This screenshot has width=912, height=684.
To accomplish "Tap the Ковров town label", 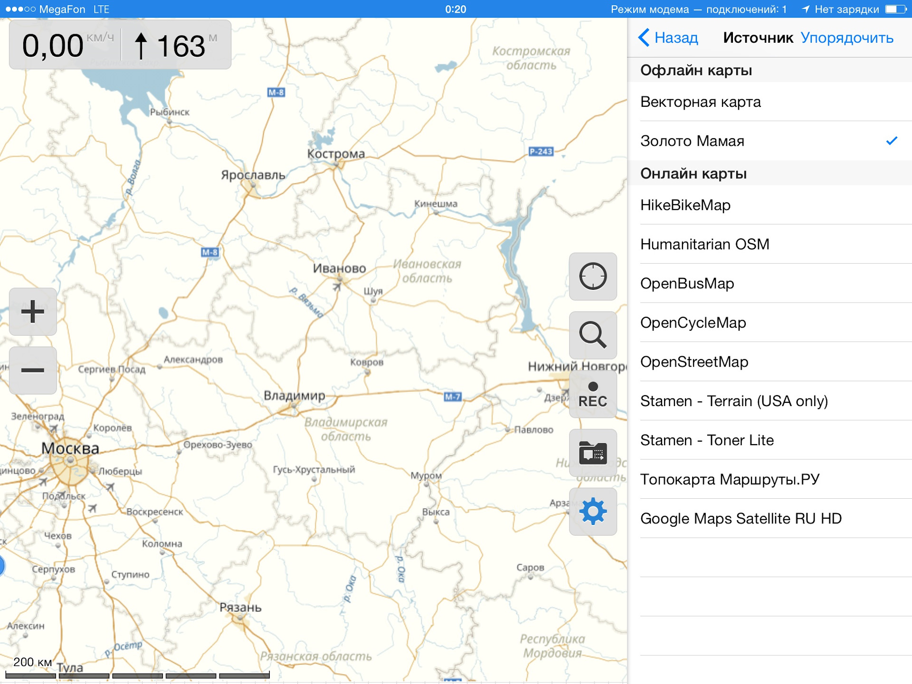I will click(x=367, y=362).
